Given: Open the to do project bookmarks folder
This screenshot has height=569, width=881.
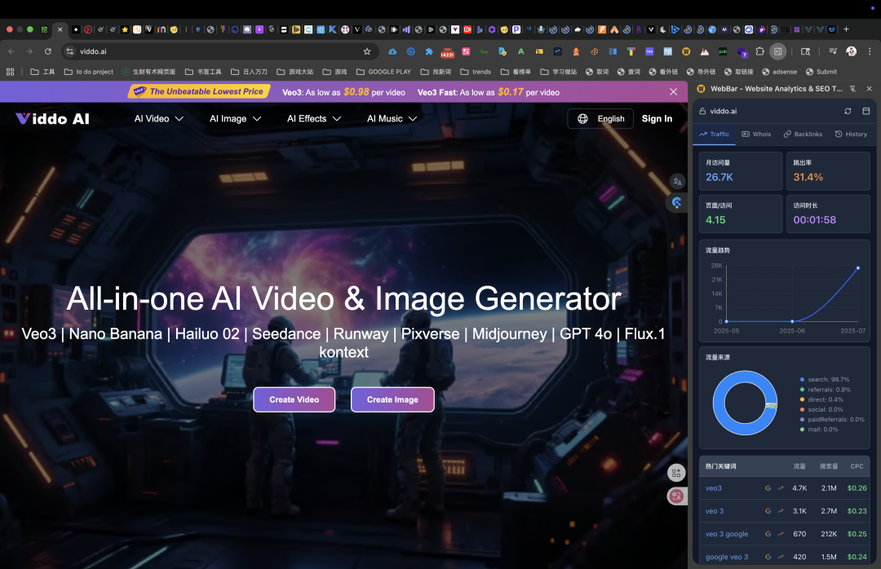Looking at the screenshot, I should [88, 72].
